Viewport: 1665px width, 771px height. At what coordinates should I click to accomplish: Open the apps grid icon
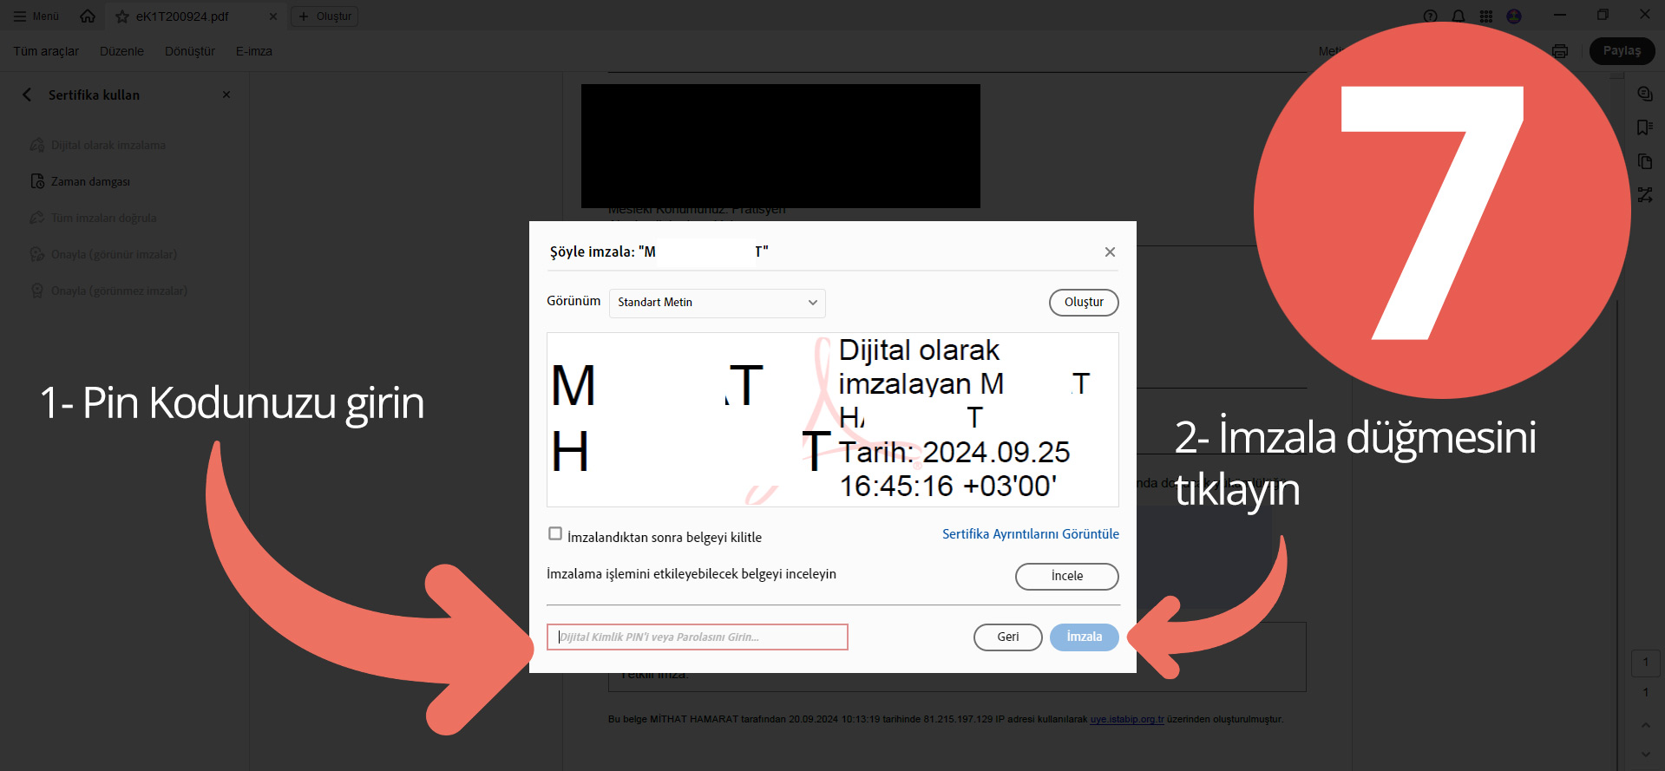pos(1486,16)
